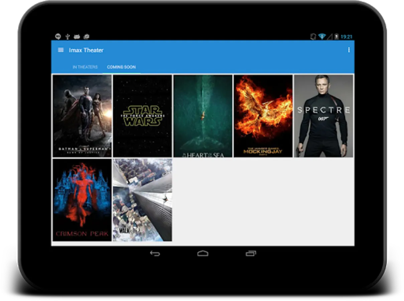Open the three-dot overflow menu

pyautogui.click(x=349, y=50)
